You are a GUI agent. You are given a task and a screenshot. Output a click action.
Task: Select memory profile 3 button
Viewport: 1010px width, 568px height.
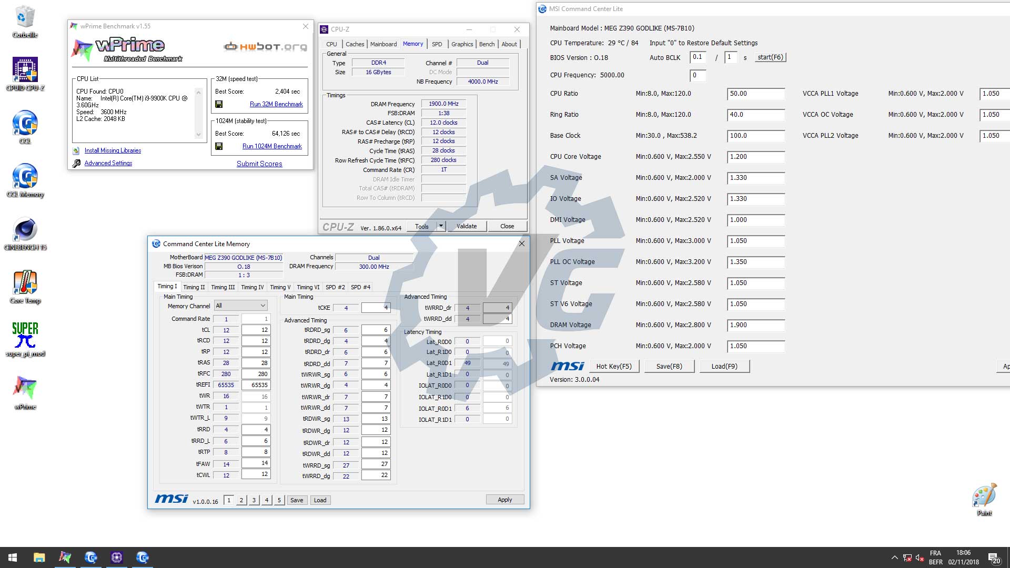click(254, 500)
